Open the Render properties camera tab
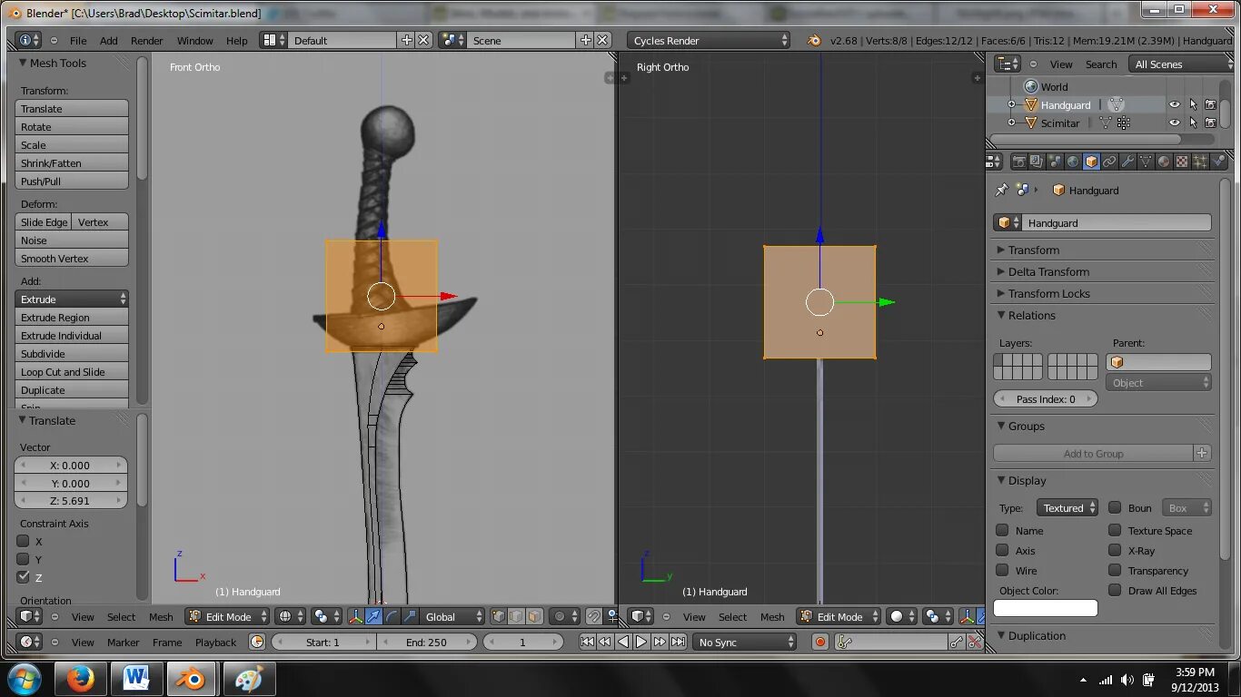Viewport: 1241px width, 697px height. pyautogui.click(x=1018, y=162)
